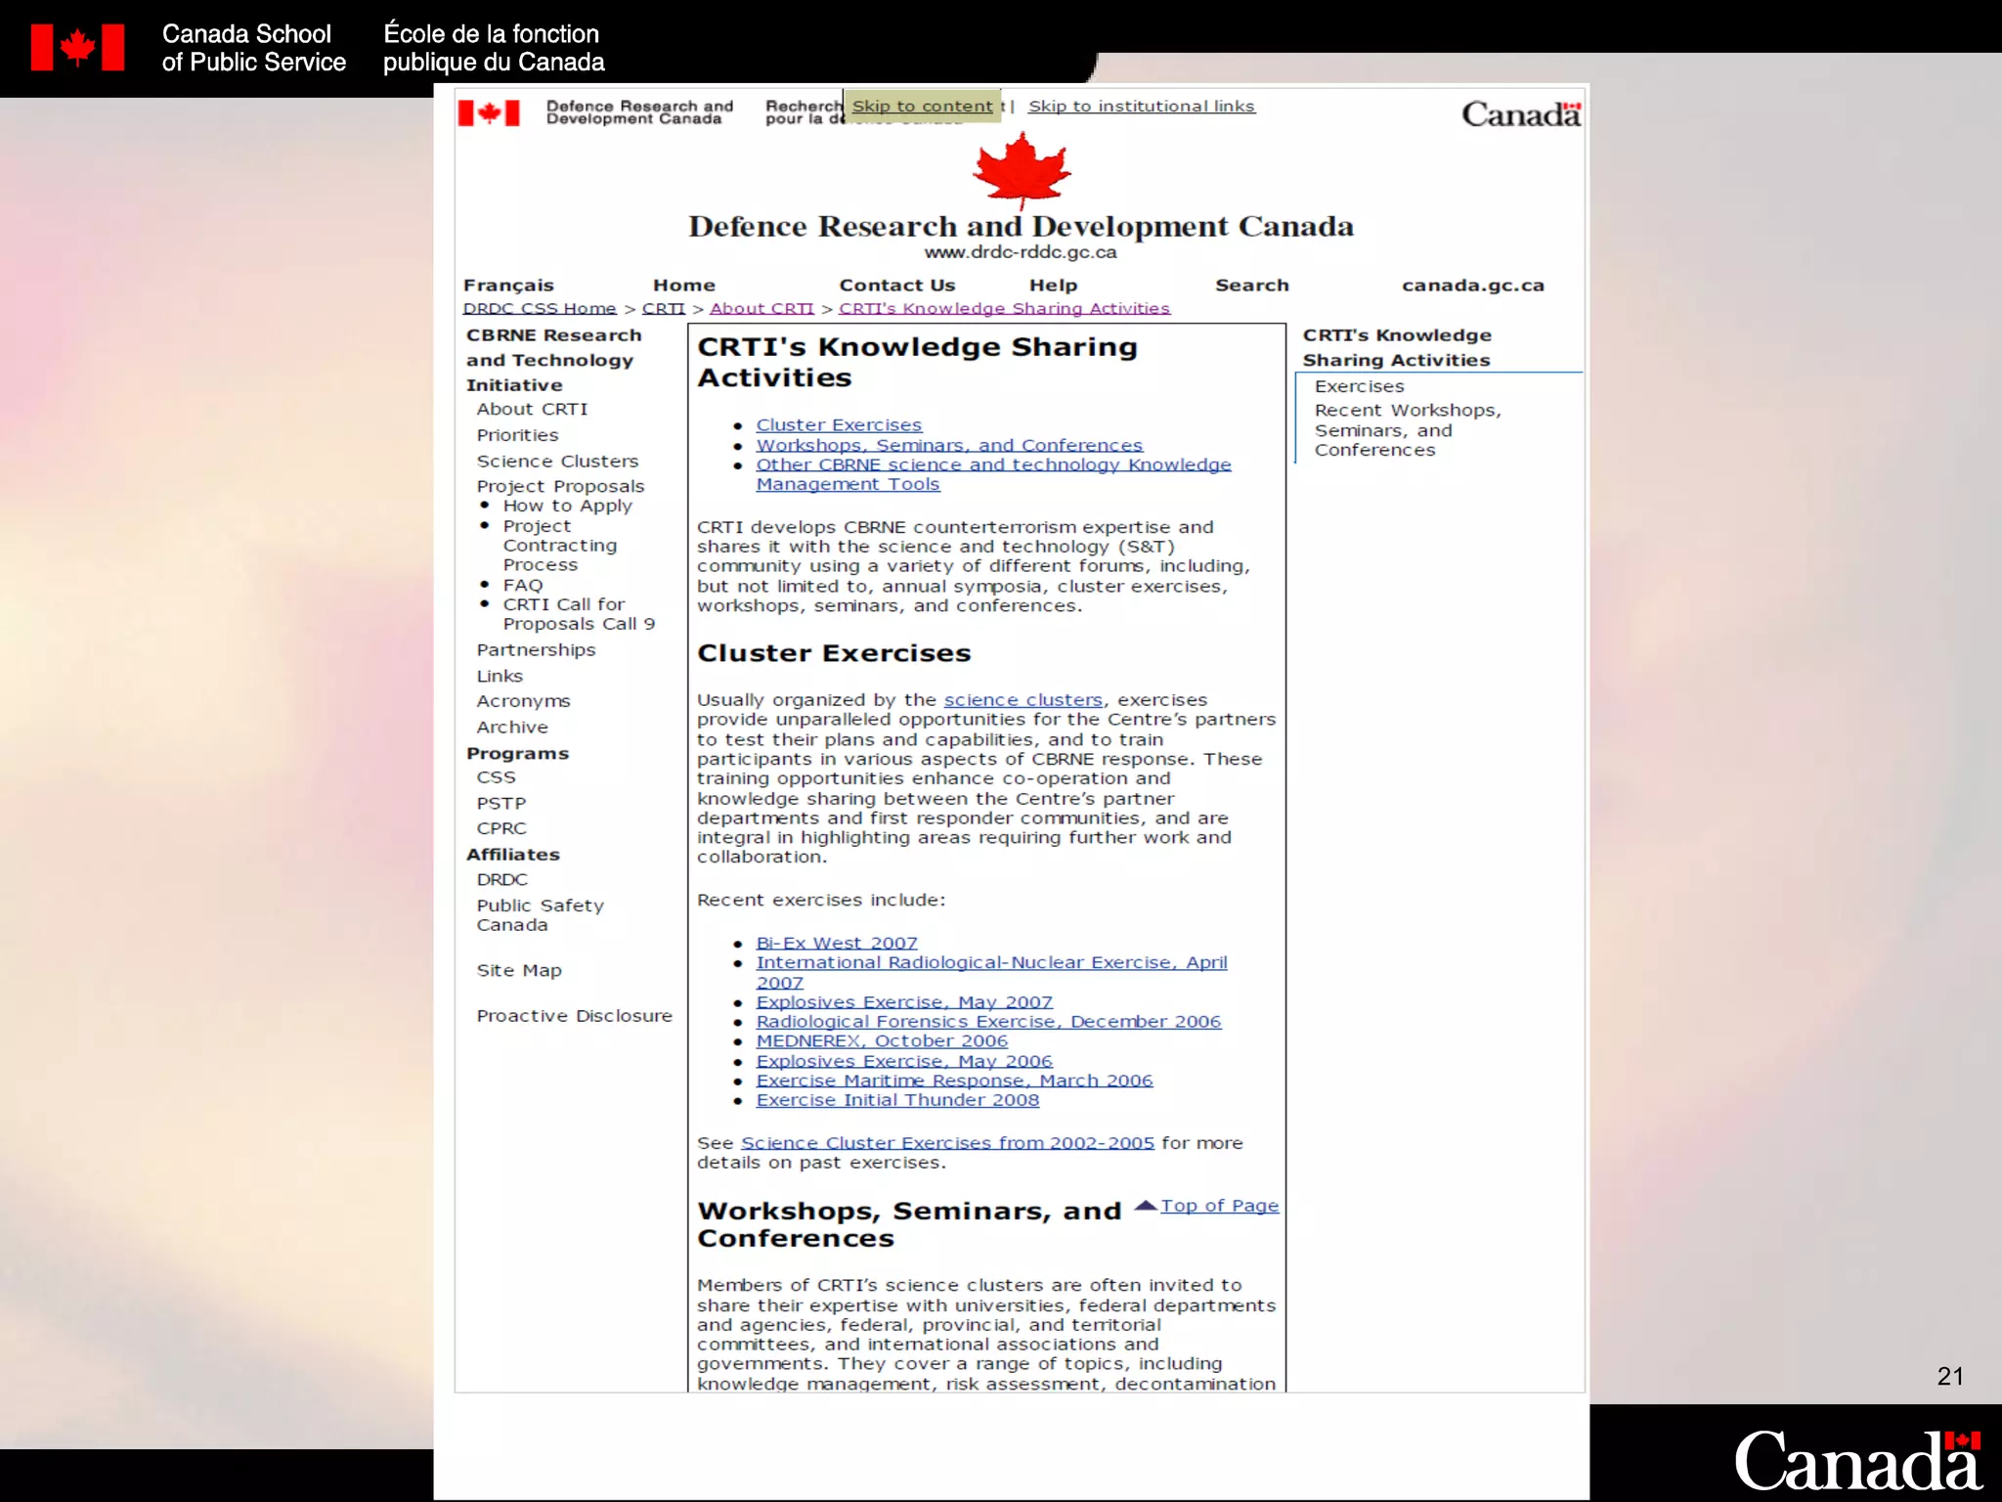Click the red maple leaf DRDC logo

click(1022, 169)
